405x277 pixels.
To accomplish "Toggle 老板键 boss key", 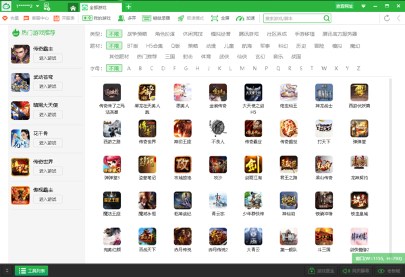I will pyautogui.click(x=389, y=271).
